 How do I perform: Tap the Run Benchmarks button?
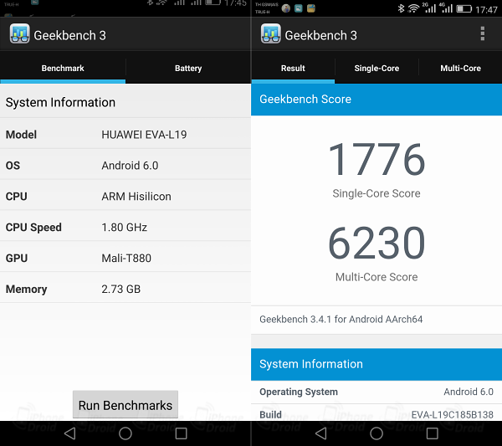point(125,405)
